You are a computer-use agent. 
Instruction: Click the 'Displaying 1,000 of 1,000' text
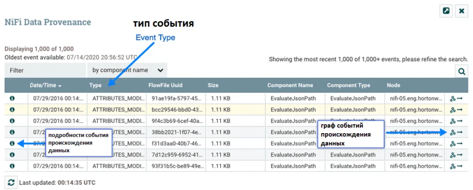point(39,49)
